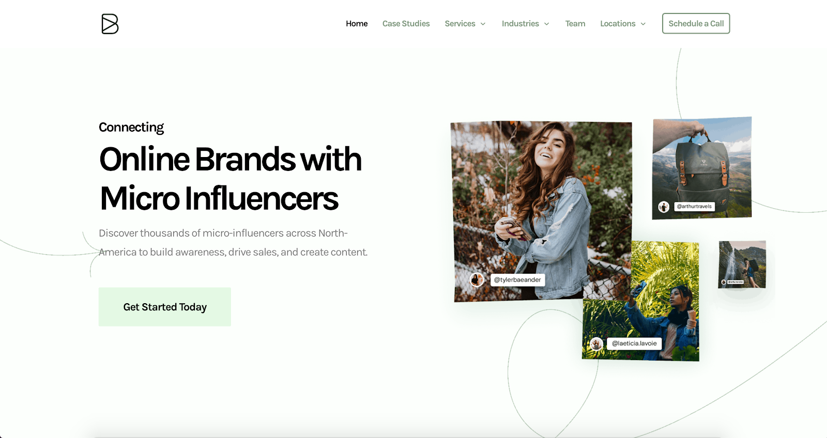This screenshot has width=827, height=438.
Task: Open the woman in denim jacket photo
Action: pos(542,211)
